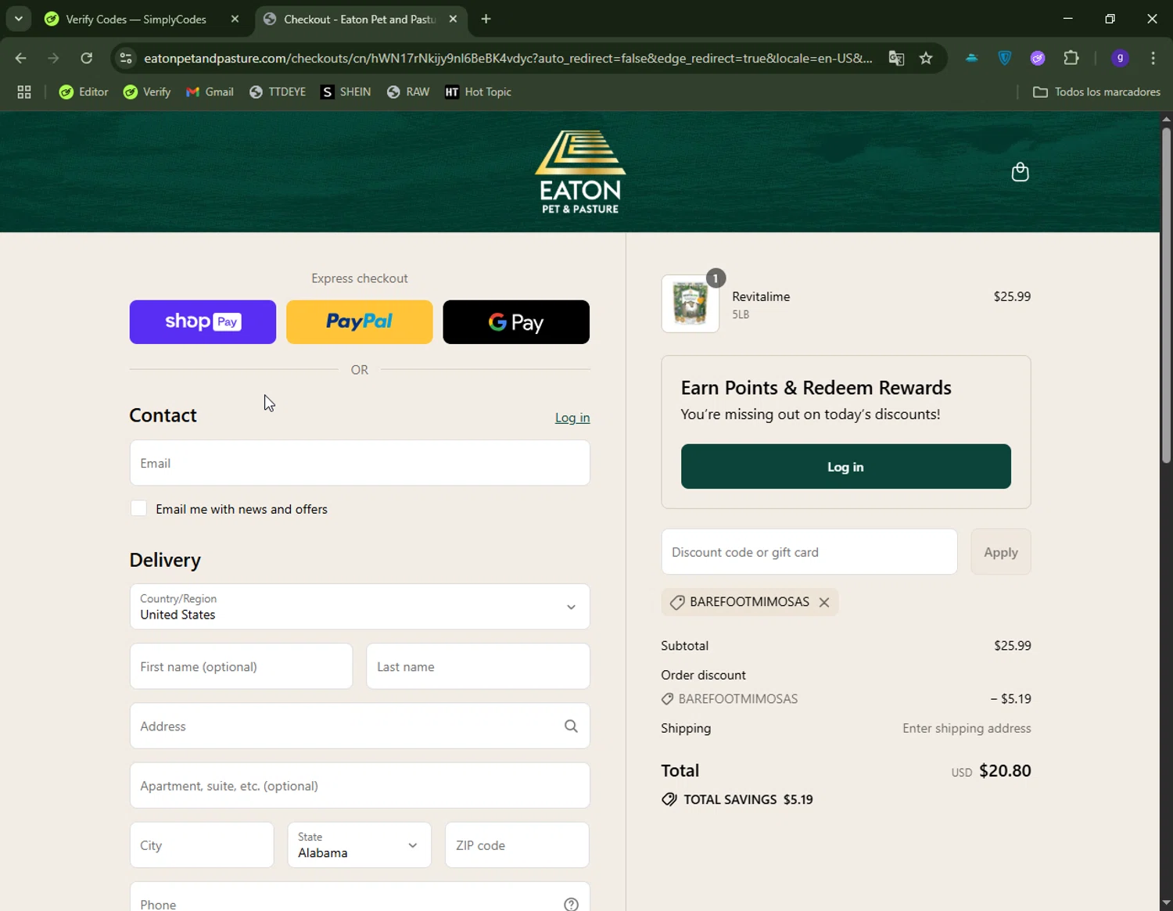Click the Revitalime product thumbnail
1173x911 pixels.
tap(691, 303)
